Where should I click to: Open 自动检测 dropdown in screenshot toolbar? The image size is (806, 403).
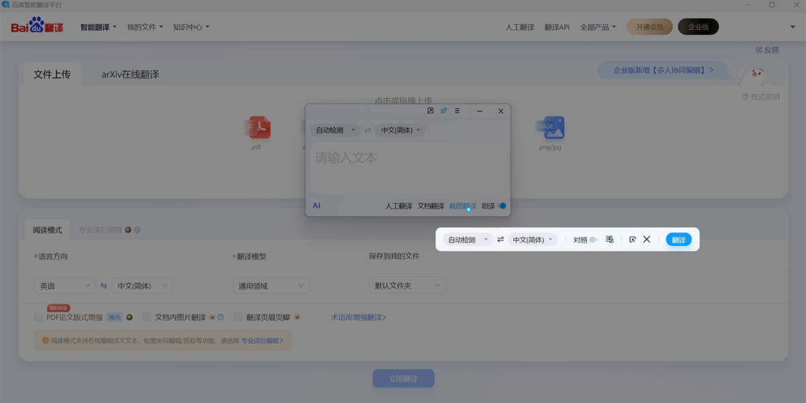tap(467, 240)
